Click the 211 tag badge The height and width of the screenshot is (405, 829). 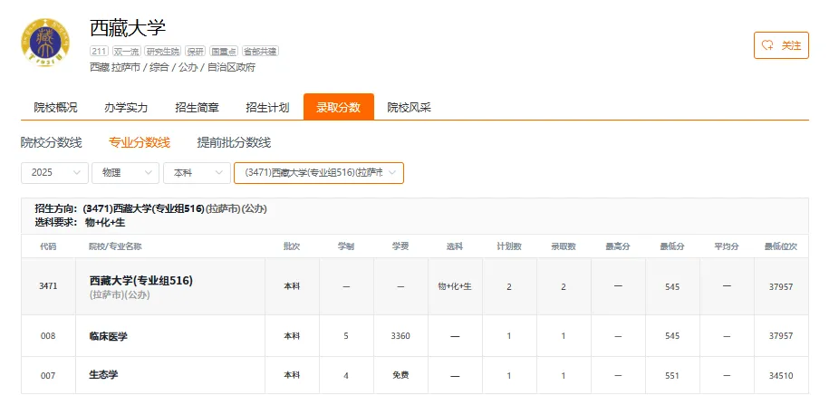point(100,52)
